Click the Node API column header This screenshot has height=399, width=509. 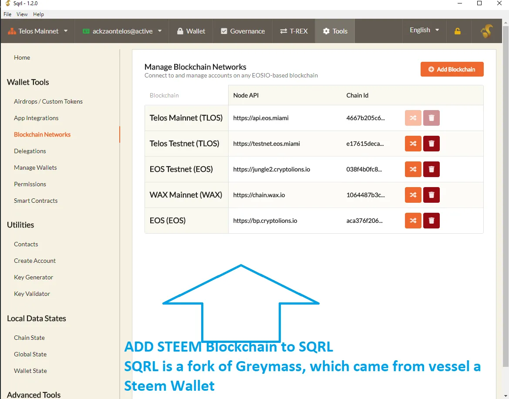point(246,95)
